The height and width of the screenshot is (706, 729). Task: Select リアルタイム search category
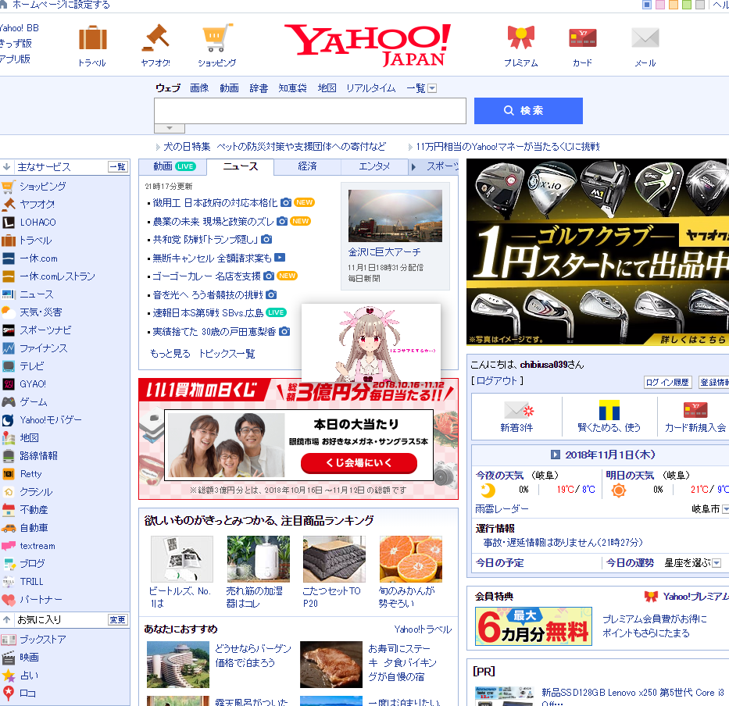coord(370,87)
